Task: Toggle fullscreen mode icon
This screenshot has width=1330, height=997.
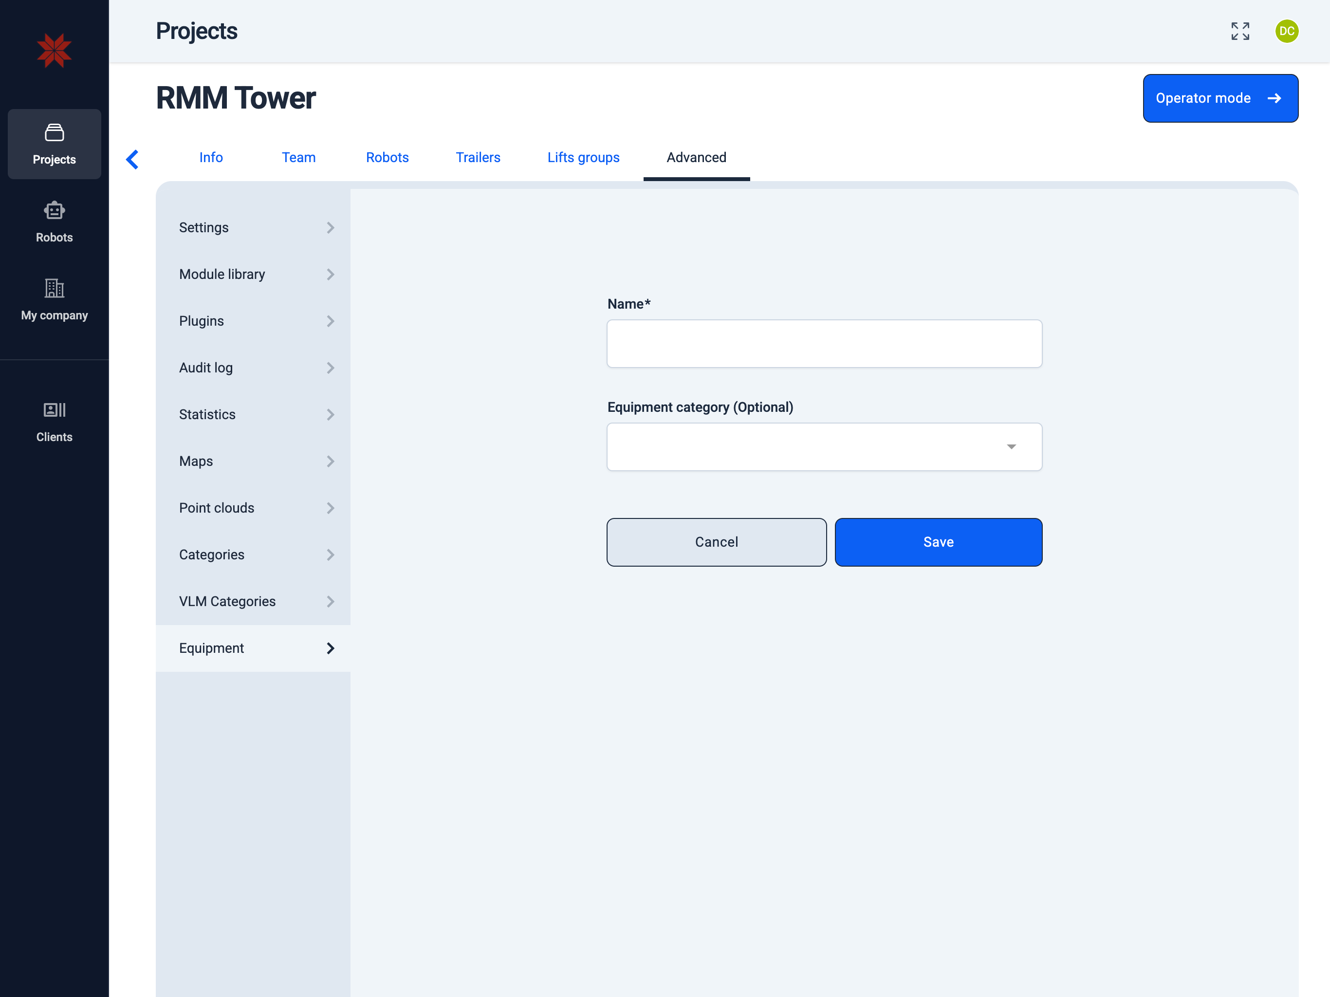Action: (1240, 31)
